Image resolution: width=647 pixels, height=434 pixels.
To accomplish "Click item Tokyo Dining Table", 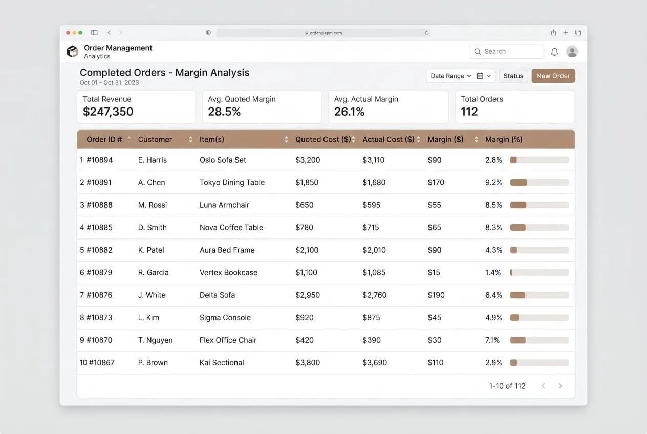I will (232, 182).
